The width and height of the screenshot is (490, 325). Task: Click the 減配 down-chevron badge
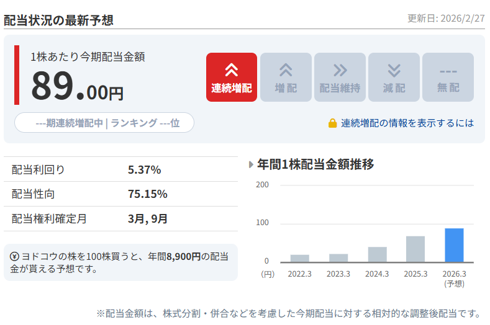(x=394, y=78)
